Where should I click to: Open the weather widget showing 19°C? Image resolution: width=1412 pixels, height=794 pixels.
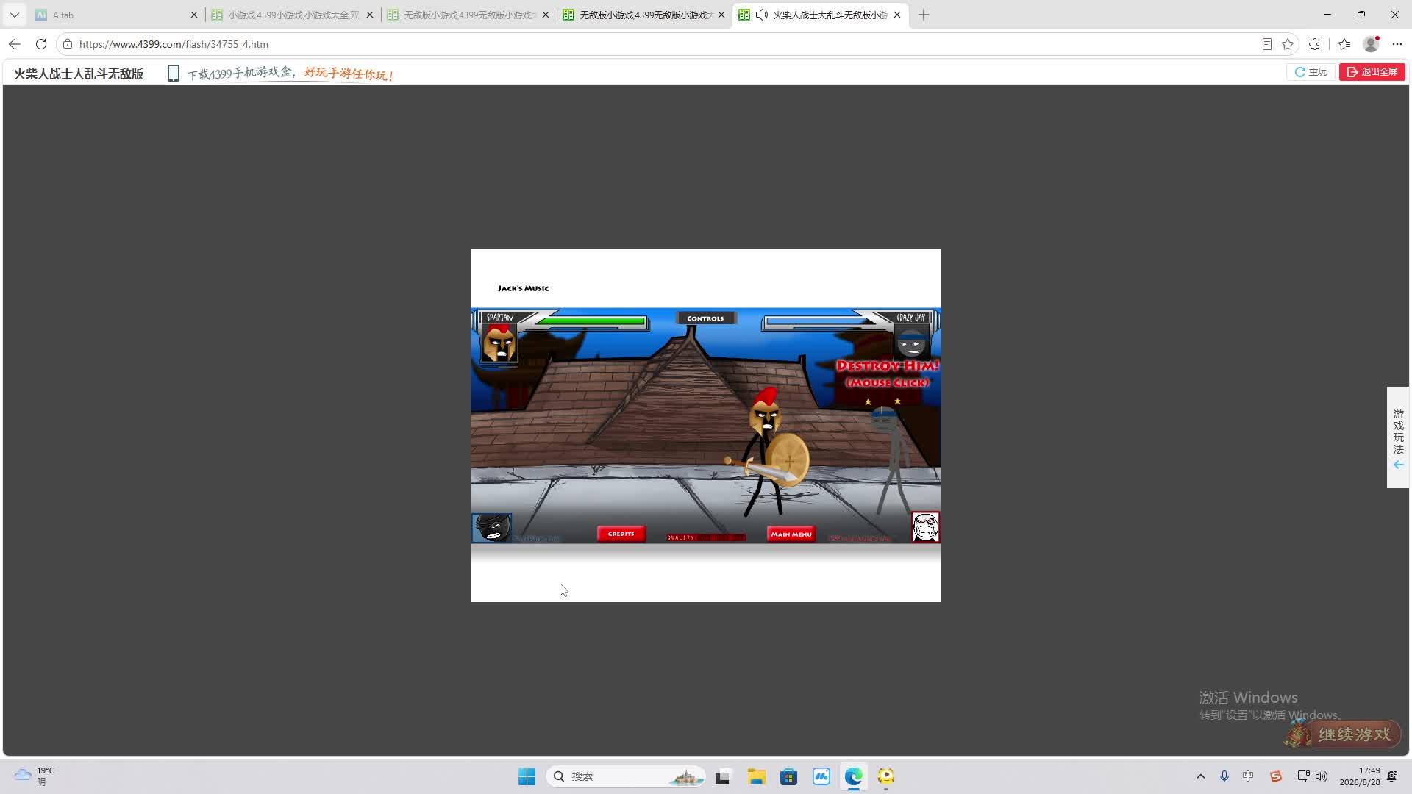[x=35, y=776]
